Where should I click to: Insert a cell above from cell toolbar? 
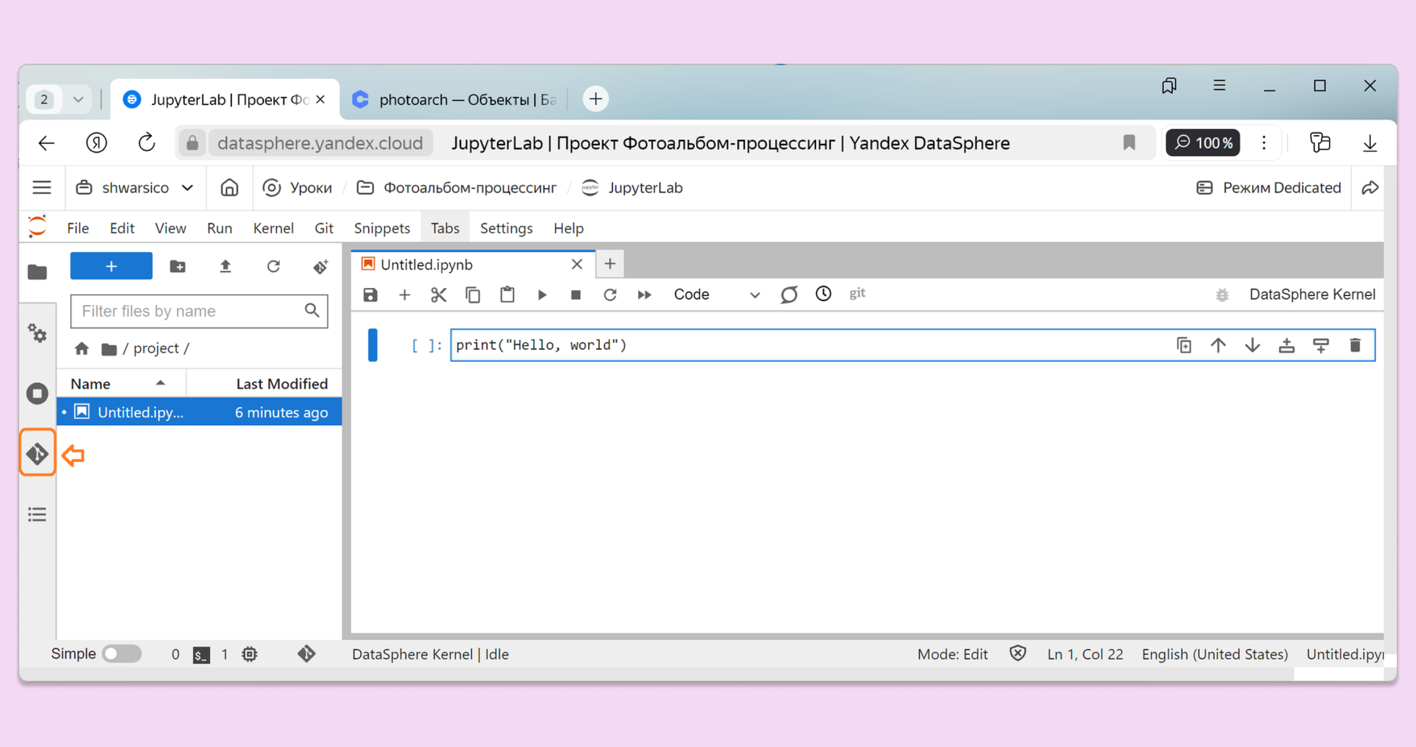coord(1287,345)
